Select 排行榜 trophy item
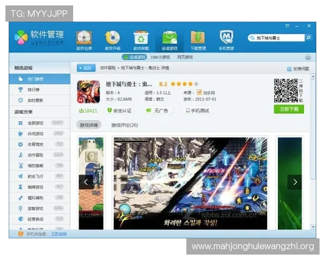325x260 pixels. [40, 89]
